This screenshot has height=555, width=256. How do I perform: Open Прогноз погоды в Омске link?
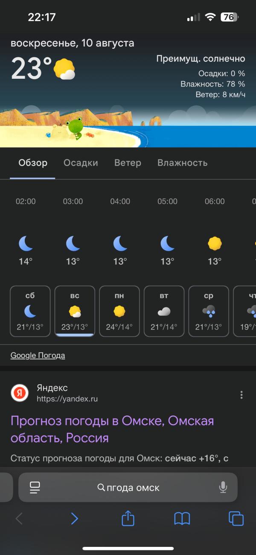point(112,429)
